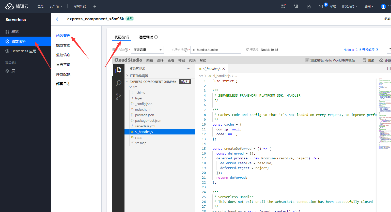Click the Tencent Cloud logo
This screenshot has width=391, height=212.
click(17, 6)
